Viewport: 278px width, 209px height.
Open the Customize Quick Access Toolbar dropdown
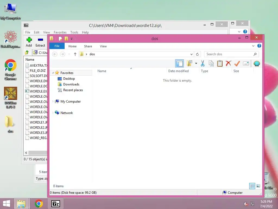pyautogui.click(x=71, y=39)
